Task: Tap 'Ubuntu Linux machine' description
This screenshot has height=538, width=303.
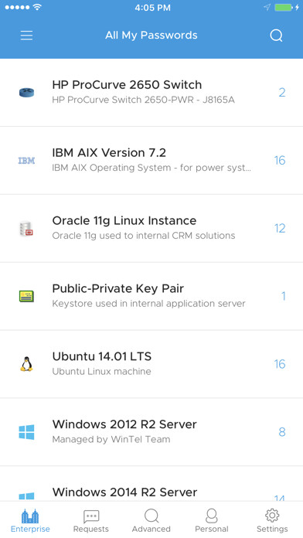Action: tap(101, 372)
